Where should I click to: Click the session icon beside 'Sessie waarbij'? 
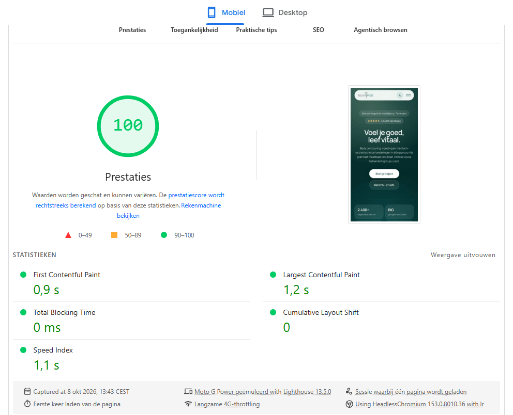(x=349, y=391)
